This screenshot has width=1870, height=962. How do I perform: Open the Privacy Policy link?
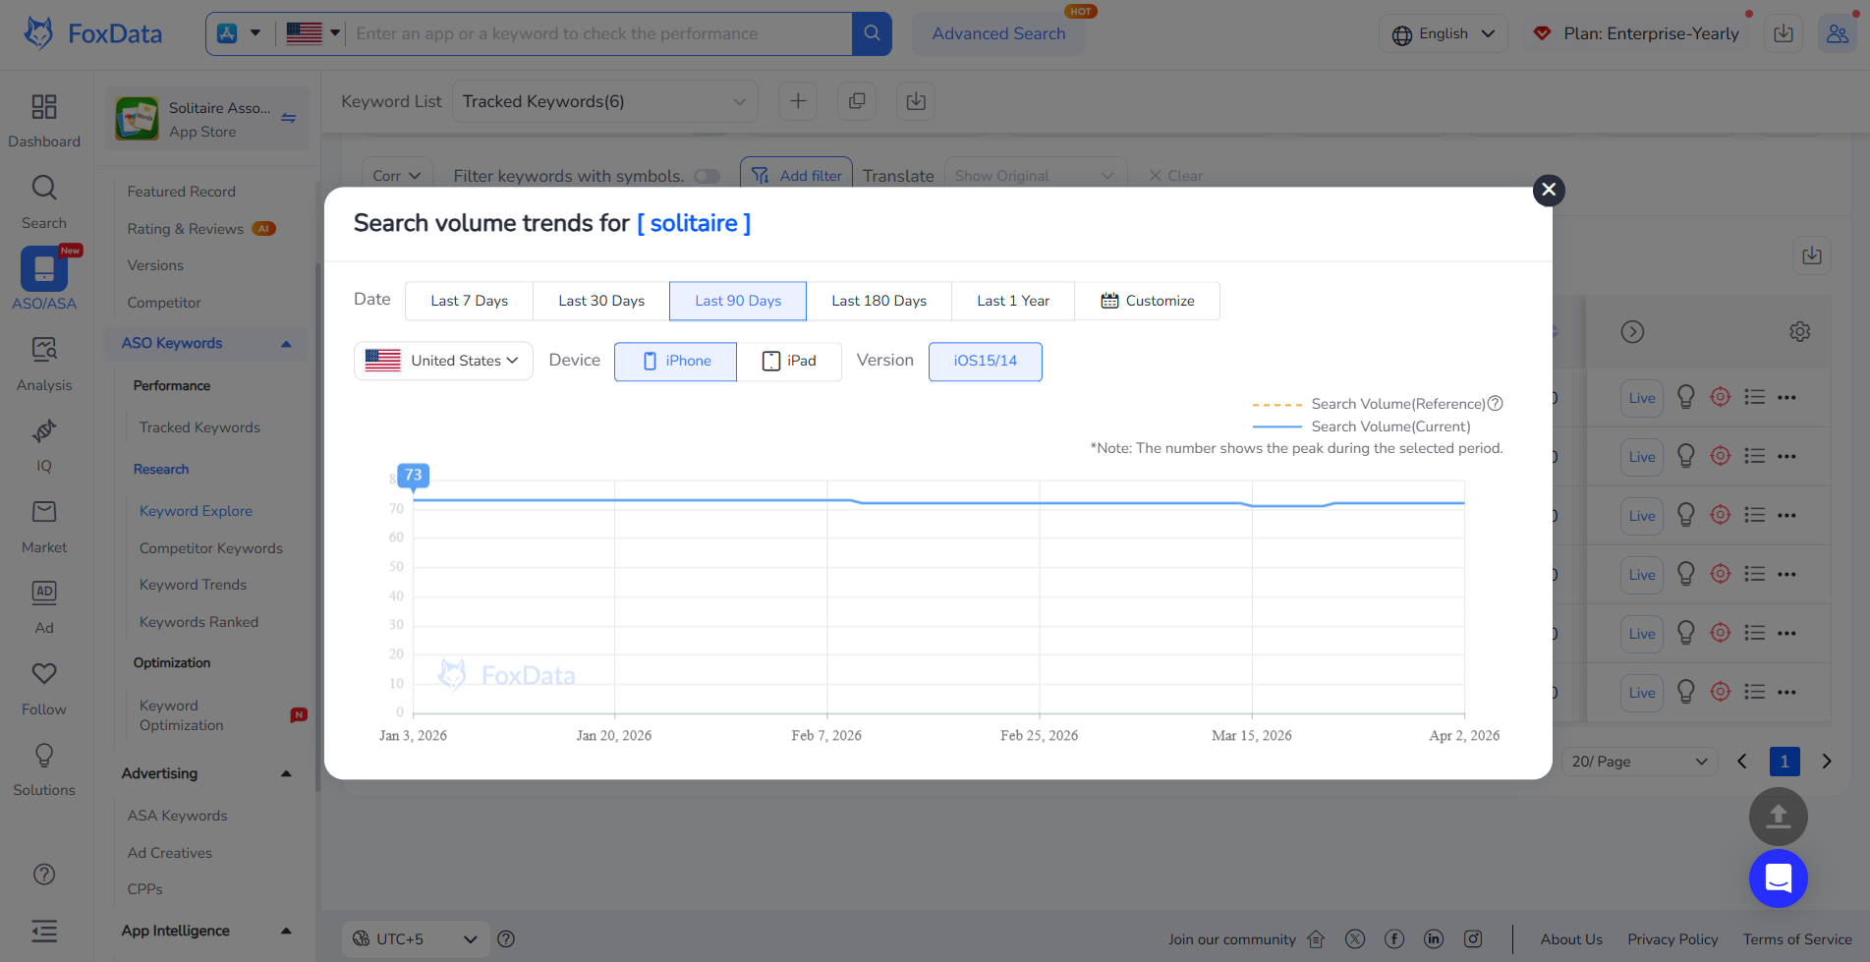click(1672, 938)
